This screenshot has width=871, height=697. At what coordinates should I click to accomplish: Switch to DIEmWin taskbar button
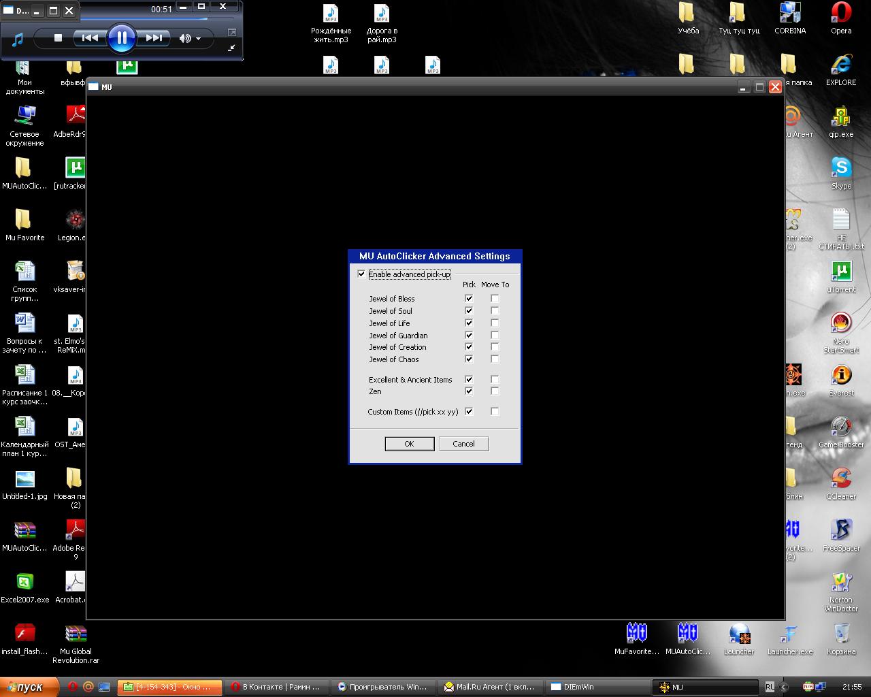598,687
